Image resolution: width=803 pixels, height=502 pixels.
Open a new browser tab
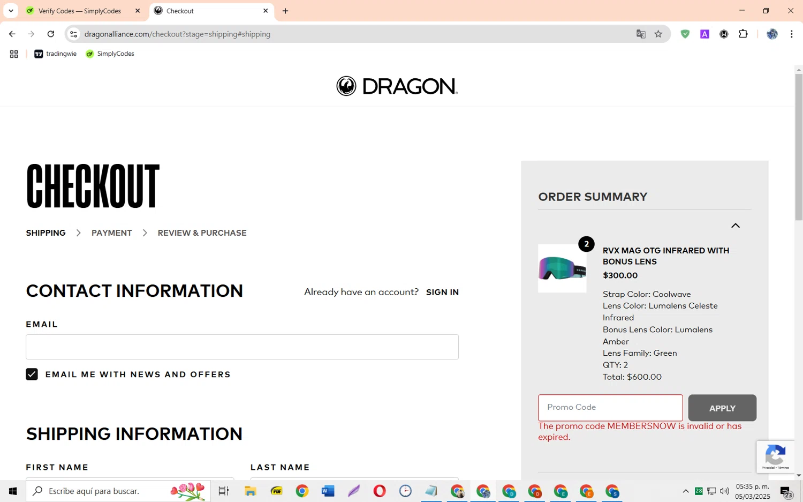[x=285, y=11]
